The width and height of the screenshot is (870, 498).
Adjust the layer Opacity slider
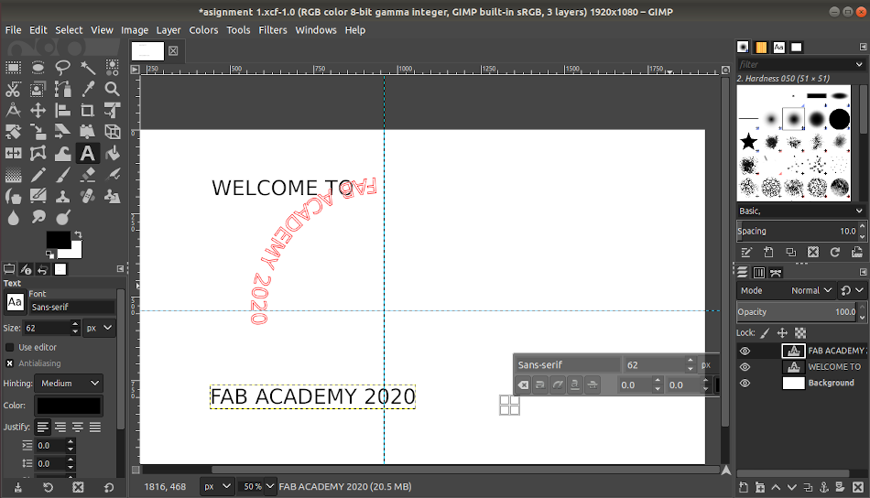click(x=797, y=312)
